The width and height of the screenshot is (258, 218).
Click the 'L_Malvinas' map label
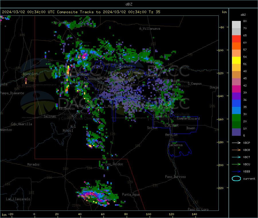point(113,106)
